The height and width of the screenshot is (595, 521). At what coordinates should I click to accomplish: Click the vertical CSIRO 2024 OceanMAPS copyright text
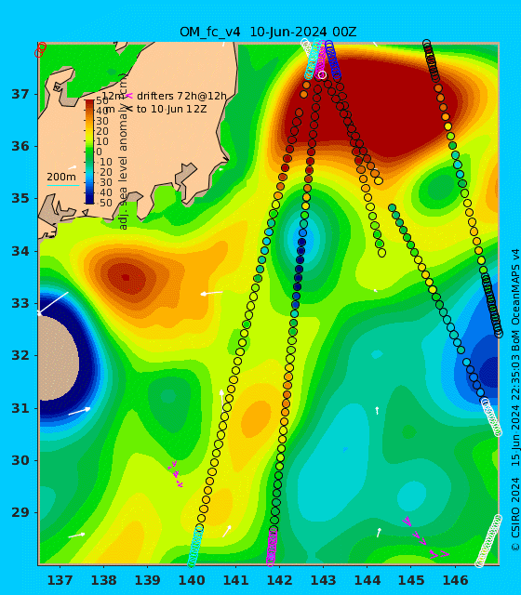pyautogui.click(x=514, y=400)
